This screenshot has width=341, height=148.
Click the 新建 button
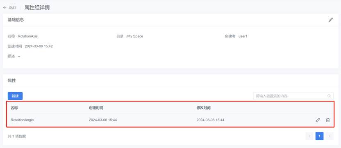pyautogui.click(x=15, y=96)
